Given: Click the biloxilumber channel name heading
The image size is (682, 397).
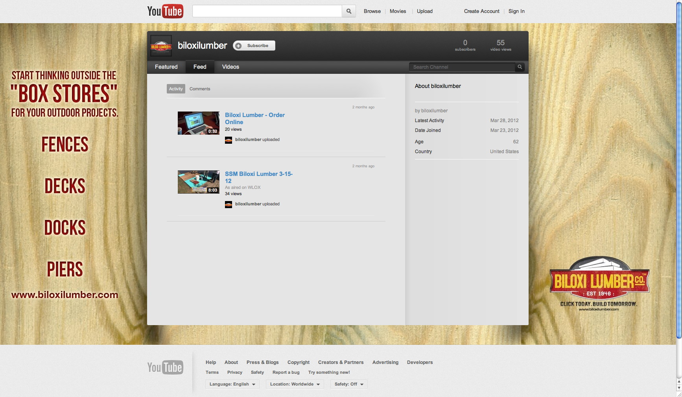Looking at the screenshot, I should [203, 46].
